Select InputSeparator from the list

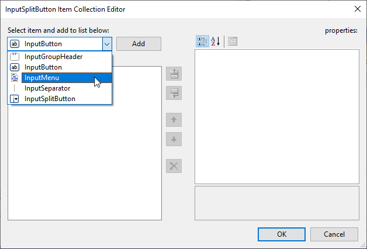[x=47, y=88]
